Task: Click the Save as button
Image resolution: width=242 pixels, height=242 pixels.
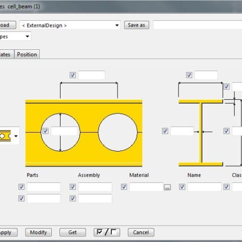Action: [x=136, y=25]
